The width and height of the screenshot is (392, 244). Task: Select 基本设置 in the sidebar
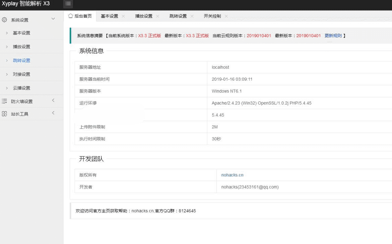[x=21, y=33]
